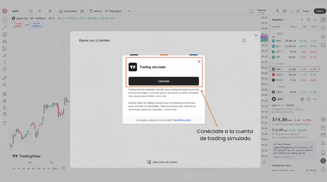Toggle hide all drawings eye icon
Viewport: 327px width, 182px height.
pos(4,114)
